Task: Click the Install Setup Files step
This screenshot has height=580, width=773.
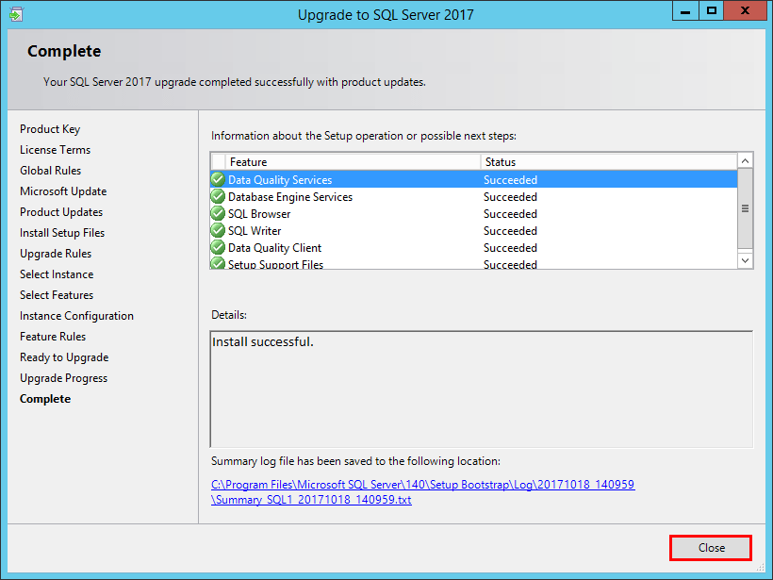Action: click(x=62, y=233)
